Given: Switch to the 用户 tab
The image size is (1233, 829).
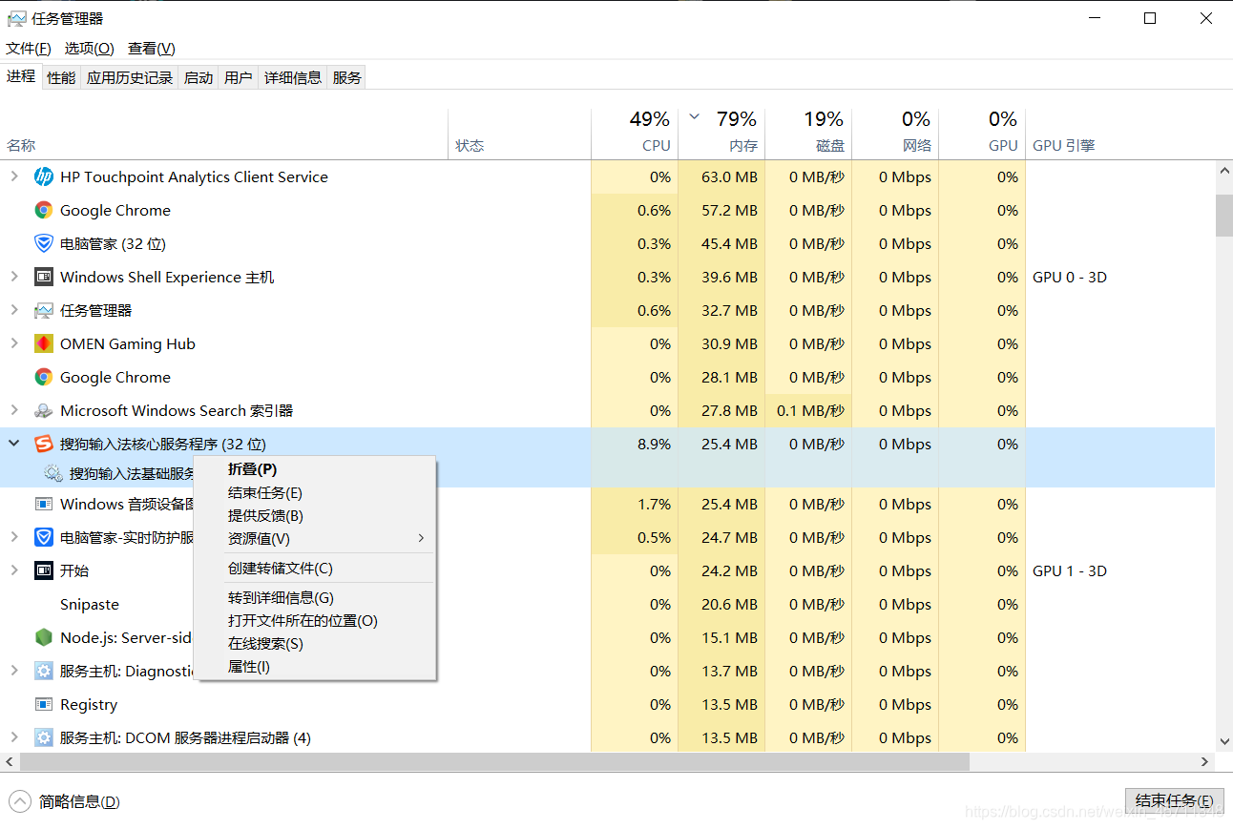Looking at the screenshot, I should (239, 77).
